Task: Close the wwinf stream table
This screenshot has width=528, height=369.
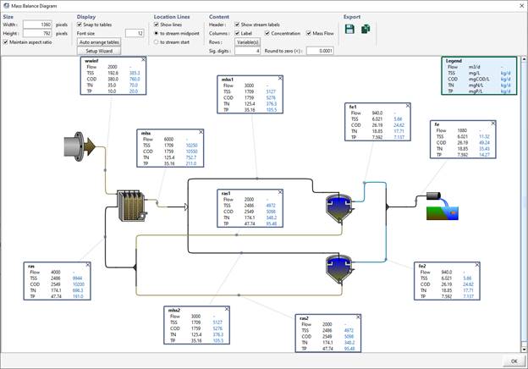Action: point(144,59)
